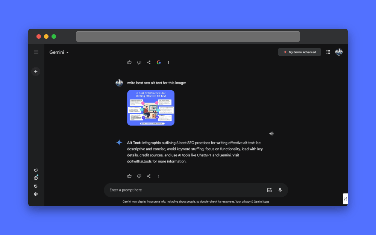Open Your privacy & Gemini Apps link
The image size is (376, 235).
[x=252, y=202]
